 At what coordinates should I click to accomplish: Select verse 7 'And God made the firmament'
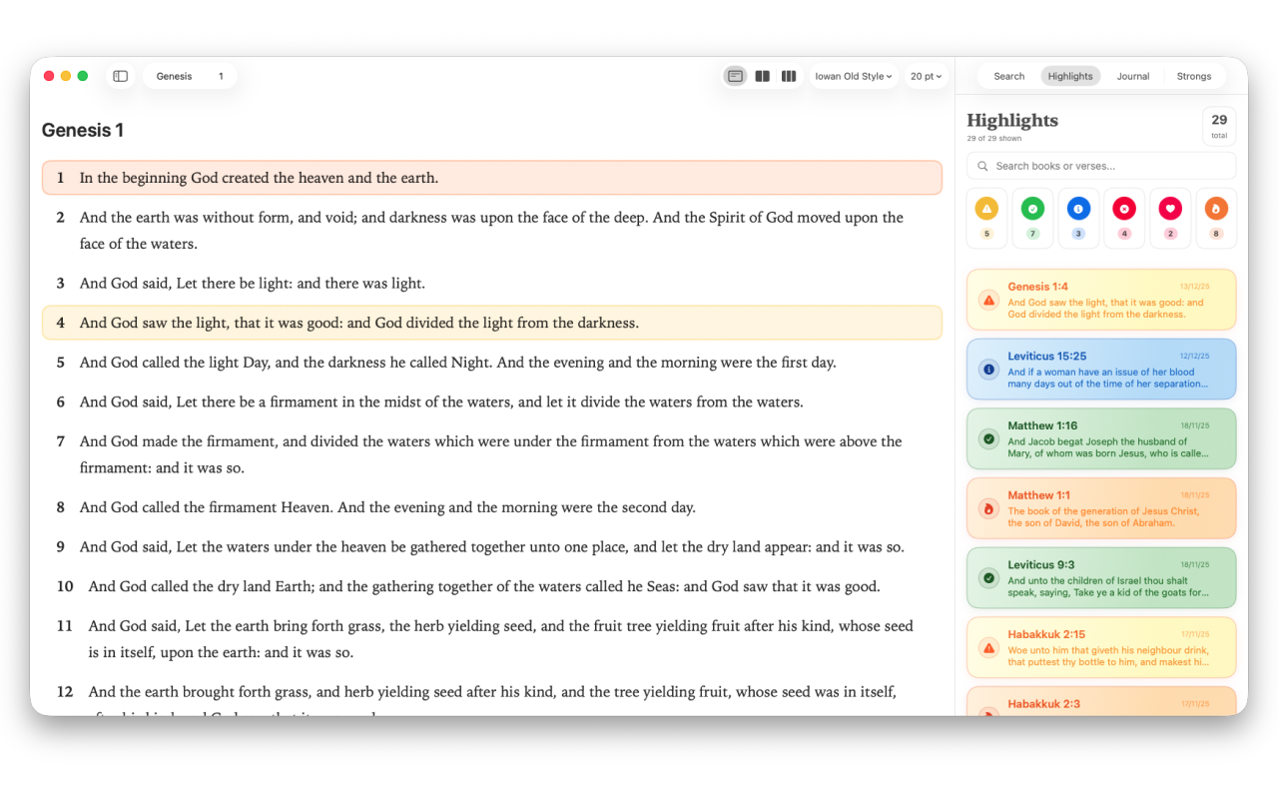[491, 454]
